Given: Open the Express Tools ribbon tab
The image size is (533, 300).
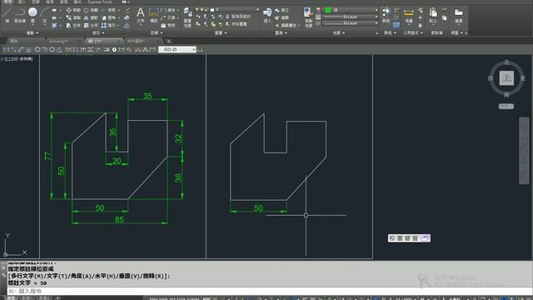Looking at the screenshot, I should click(100, 2).
